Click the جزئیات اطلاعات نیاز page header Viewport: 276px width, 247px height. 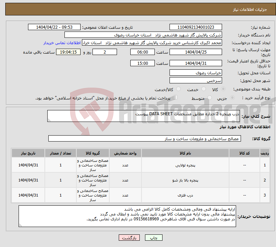tap(250, 9)
